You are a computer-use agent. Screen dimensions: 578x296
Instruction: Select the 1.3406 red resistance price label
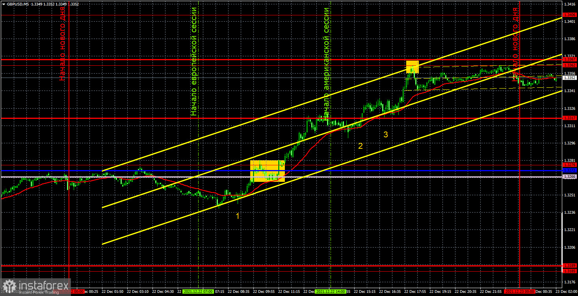pyautogui.click(x=570, y=15)
